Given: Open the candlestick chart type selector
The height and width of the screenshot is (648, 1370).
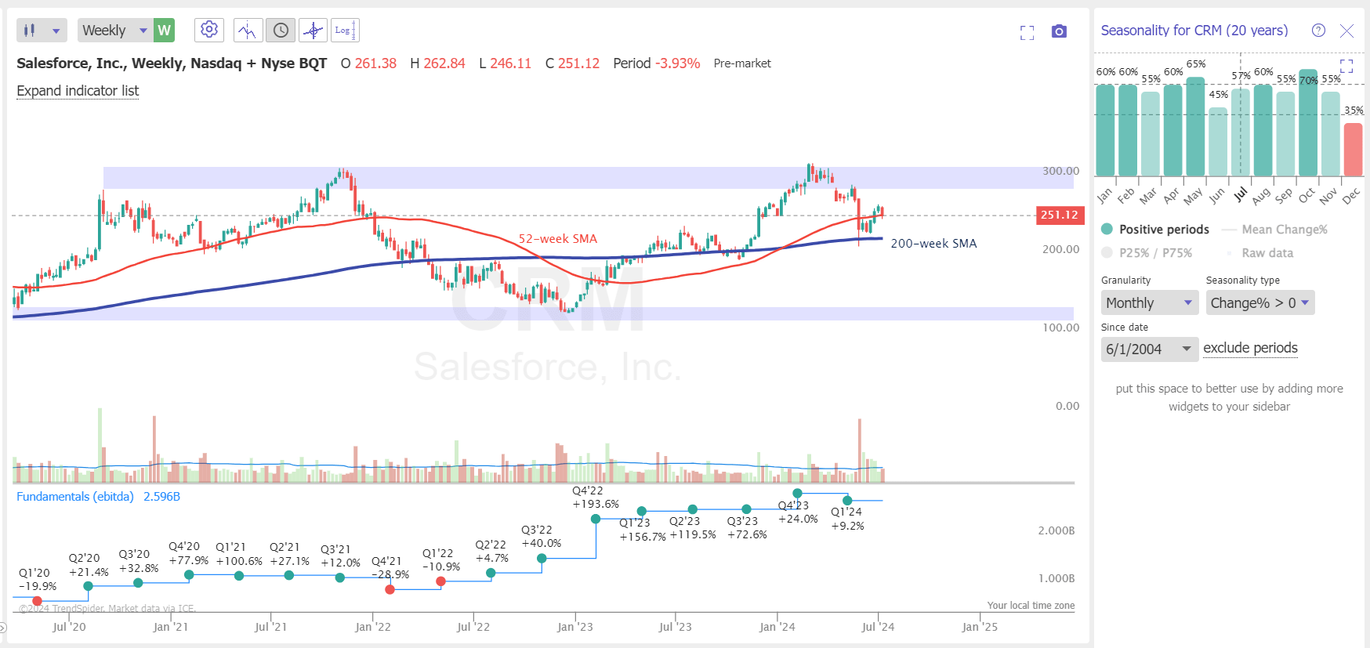Looking at the screenshot, I should tap(42, 31).
